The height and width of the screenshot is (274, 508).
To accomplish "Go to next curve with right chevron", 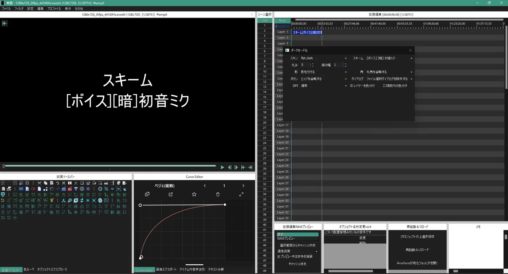I will (x=243, y=185).
